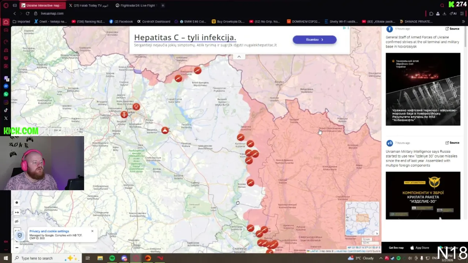468x263 pixels.
Task: Click the red triangle warning map marker
Action: click(165, 130)
